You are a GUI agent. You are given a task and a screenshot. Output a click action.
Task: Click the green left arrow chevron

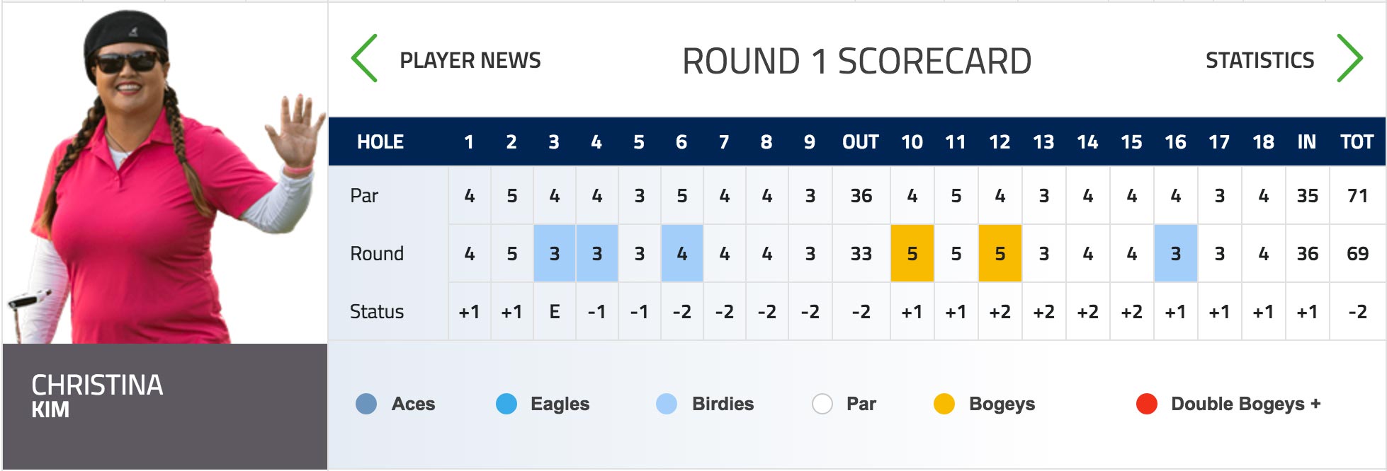[x=364, y=59]
